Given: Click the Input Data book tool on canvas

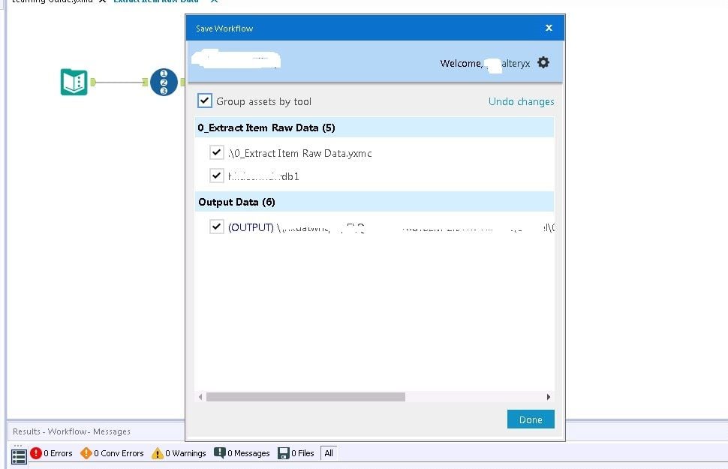Looking at the screenshot, I should point(74,83).
